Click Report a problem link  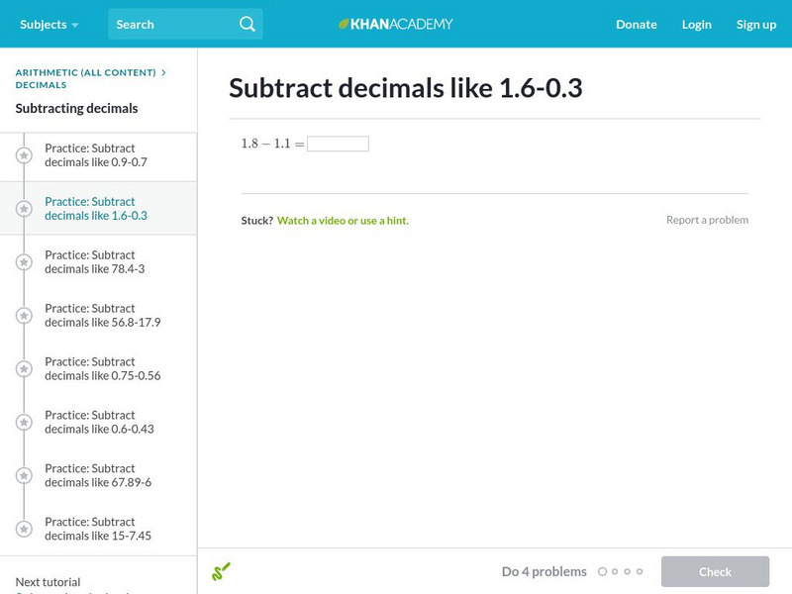(707, 220)
